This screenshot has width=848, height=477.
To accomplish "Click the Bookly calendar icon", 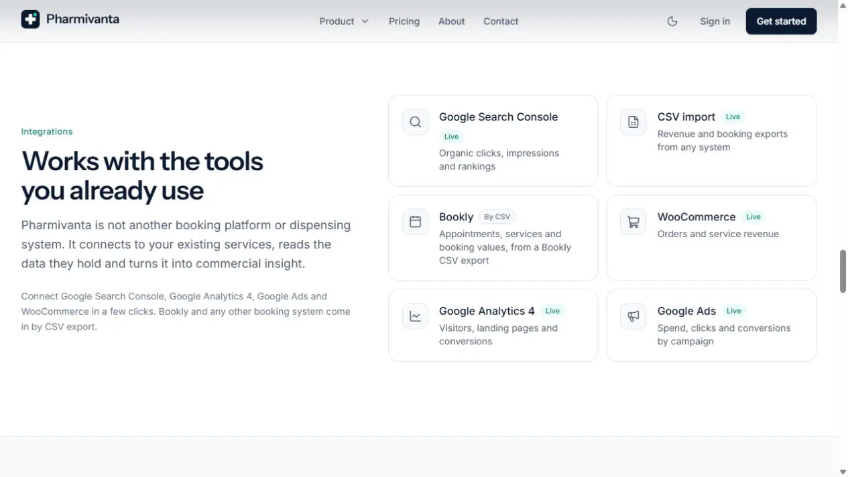I will (x=416, y=222).
